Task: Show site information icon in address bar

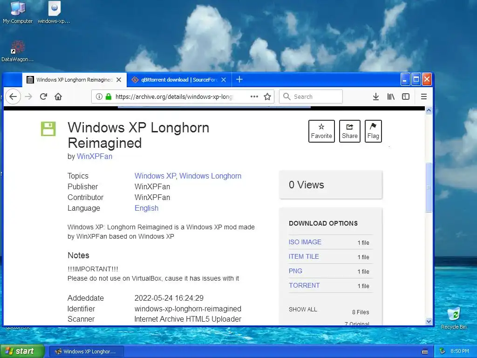Action: (99, 96)
